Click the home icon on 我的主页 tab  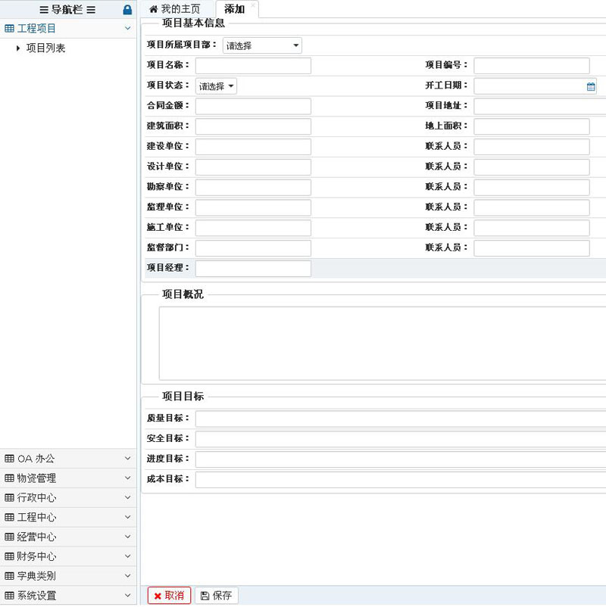[x=154, y=9]
